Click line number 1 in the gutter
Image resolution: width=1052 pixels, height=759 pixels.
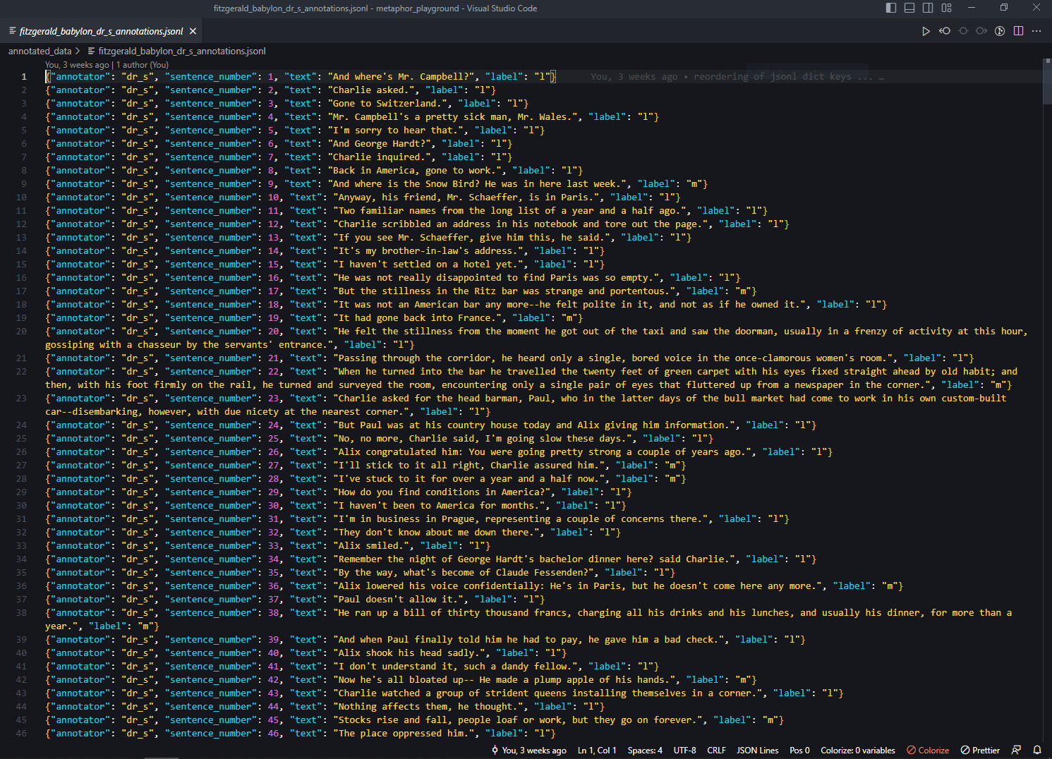(24, 77)
